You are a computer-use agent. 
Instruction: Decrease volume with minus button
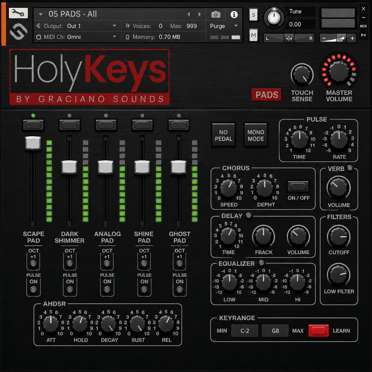point(324,38)
